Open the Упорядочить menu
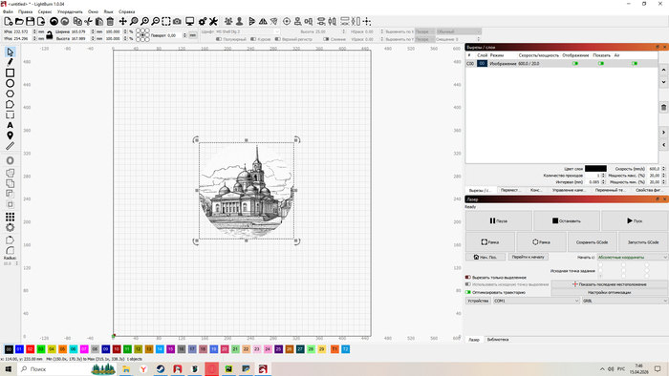The image size is (669, 376). (x=70, y=11)
